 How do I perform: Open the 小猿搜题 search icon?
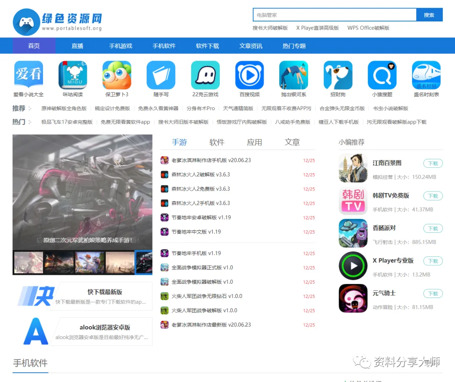pos(382,75)
